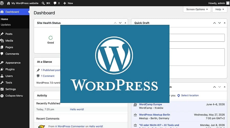This screenshot has width=230, height=128.
Task: Click the location pin icon by Select location
Action: pos(179,95)
